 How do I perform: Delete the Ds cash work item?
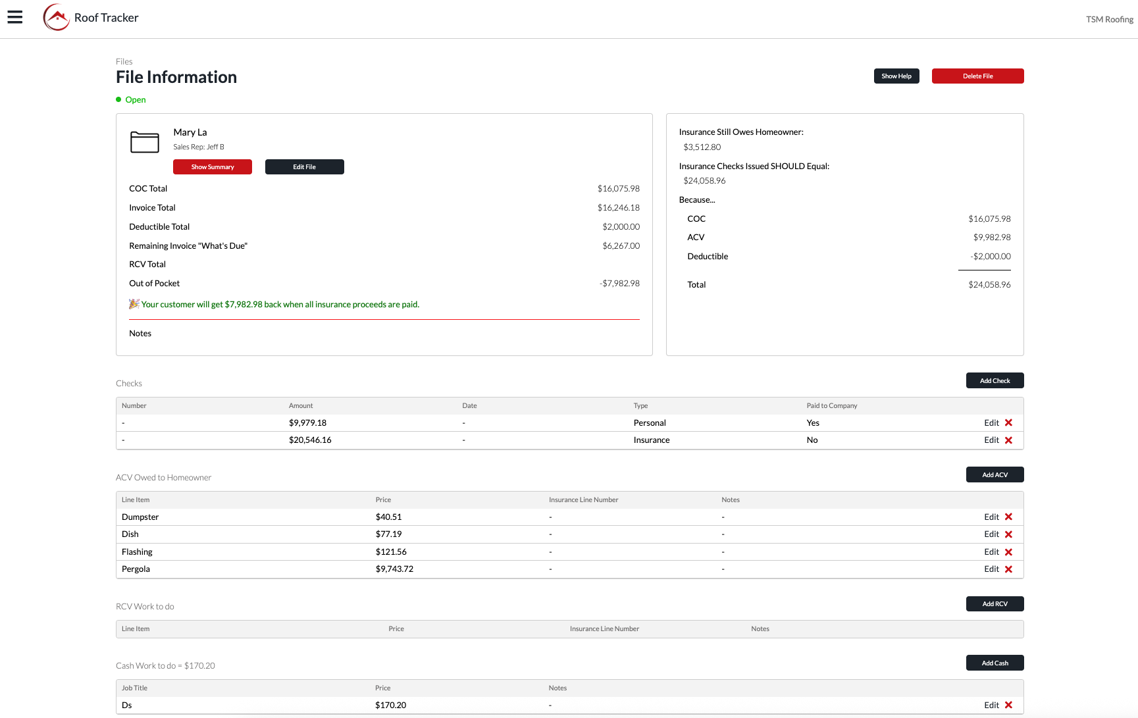[1008, 705]
